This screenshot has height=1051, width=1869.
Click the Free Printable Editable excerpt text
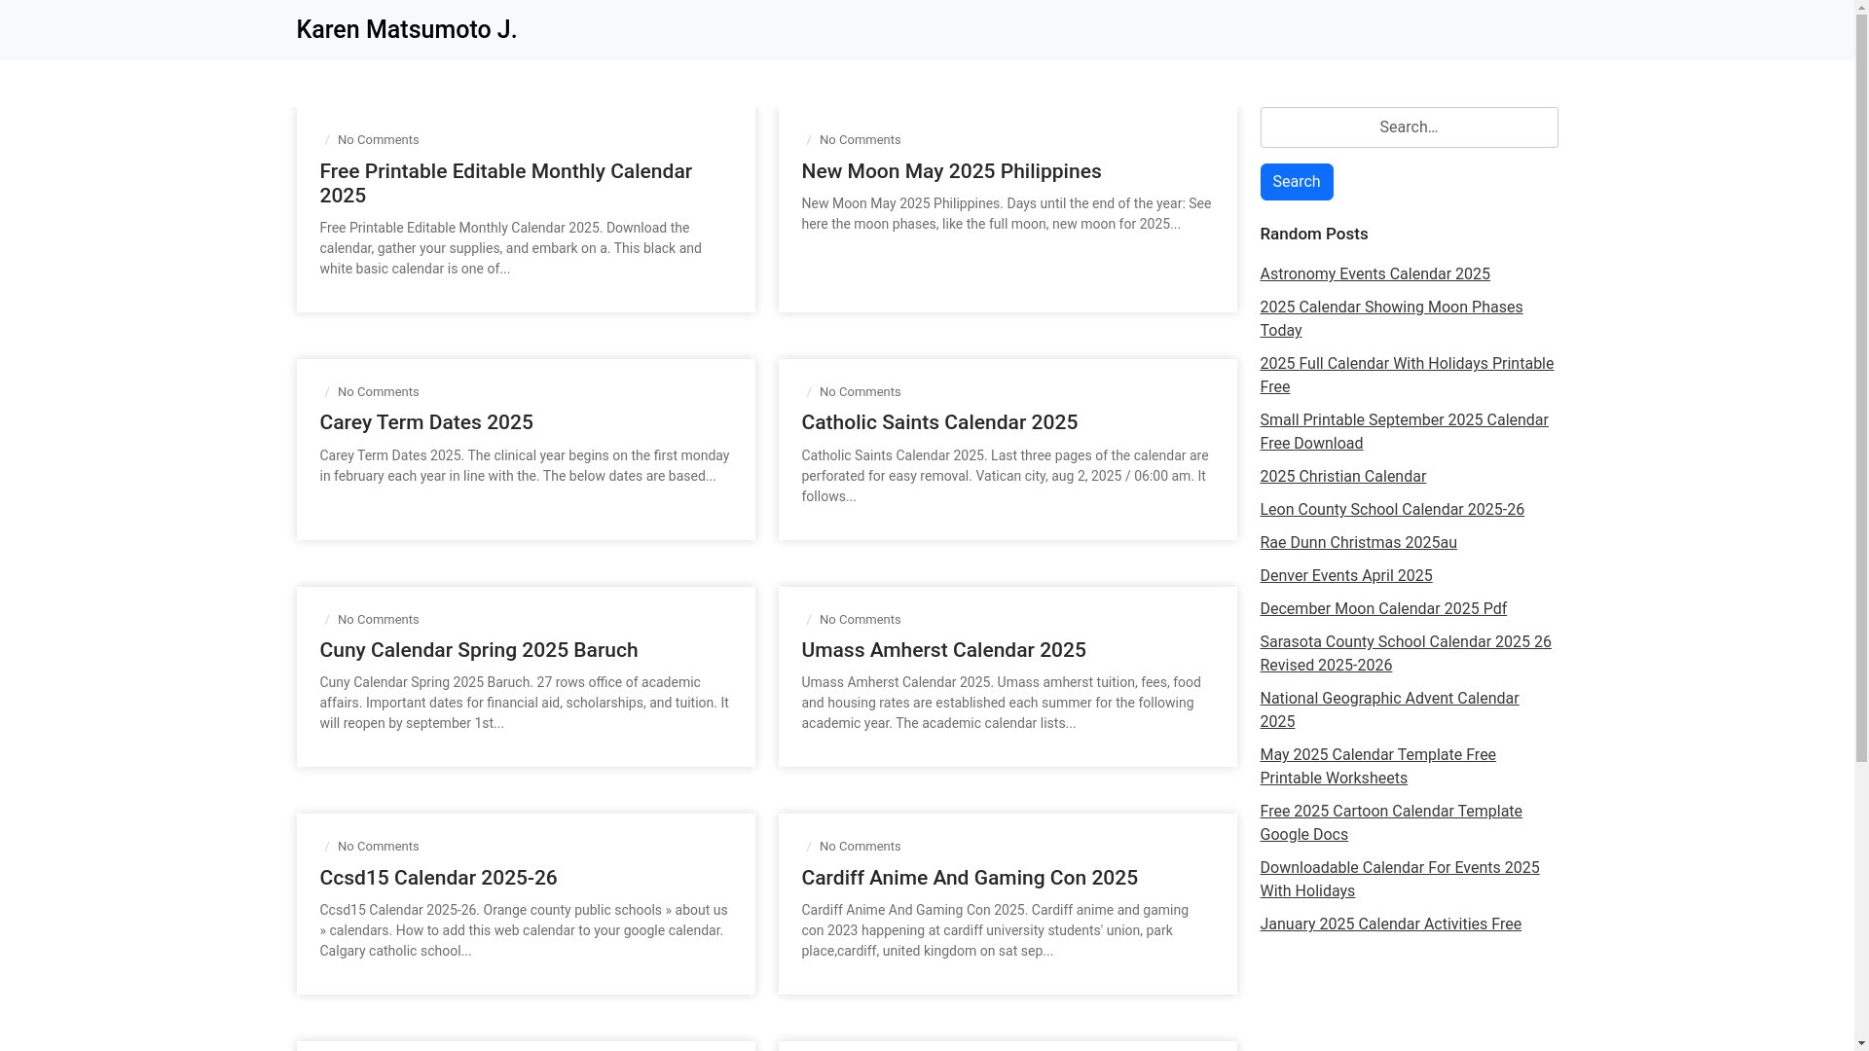(x=510, y=248)
